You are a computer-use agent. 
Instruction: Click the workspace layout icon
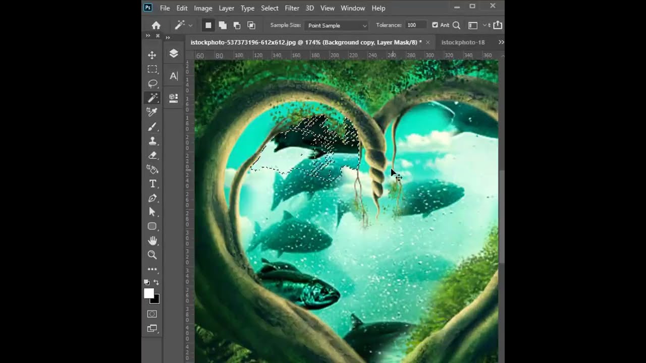pyautogui.click(x=472, y=25)
